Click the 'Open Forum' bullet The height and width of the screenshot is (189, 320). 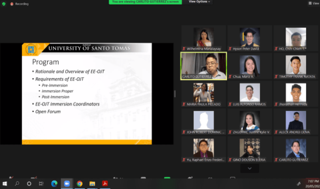48,112
